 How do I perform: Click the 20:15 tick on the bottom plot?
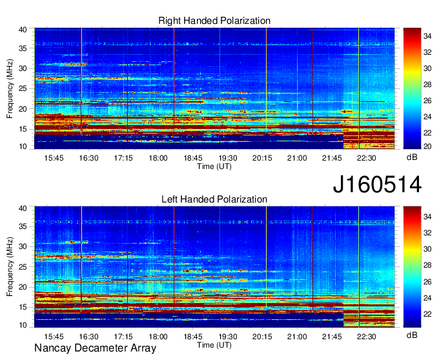point(262,337)
